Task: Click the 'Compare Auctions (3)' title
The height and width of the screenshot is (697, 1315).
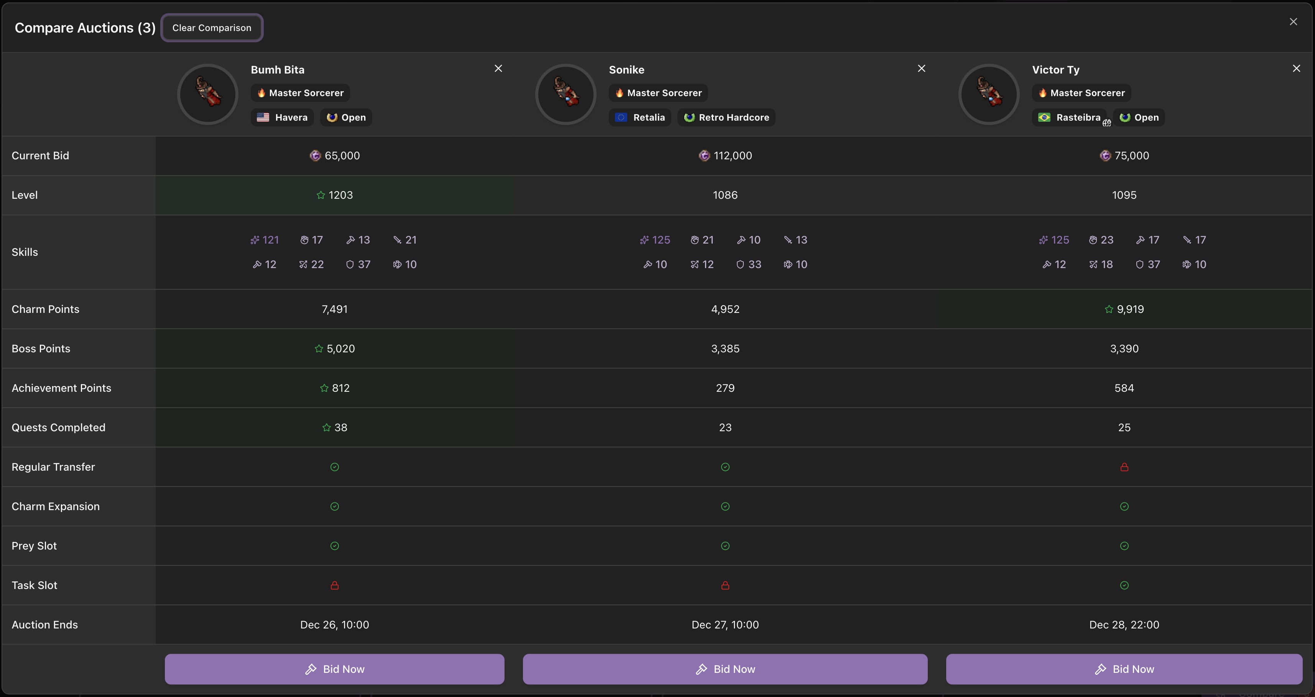Action: [85, 28]
